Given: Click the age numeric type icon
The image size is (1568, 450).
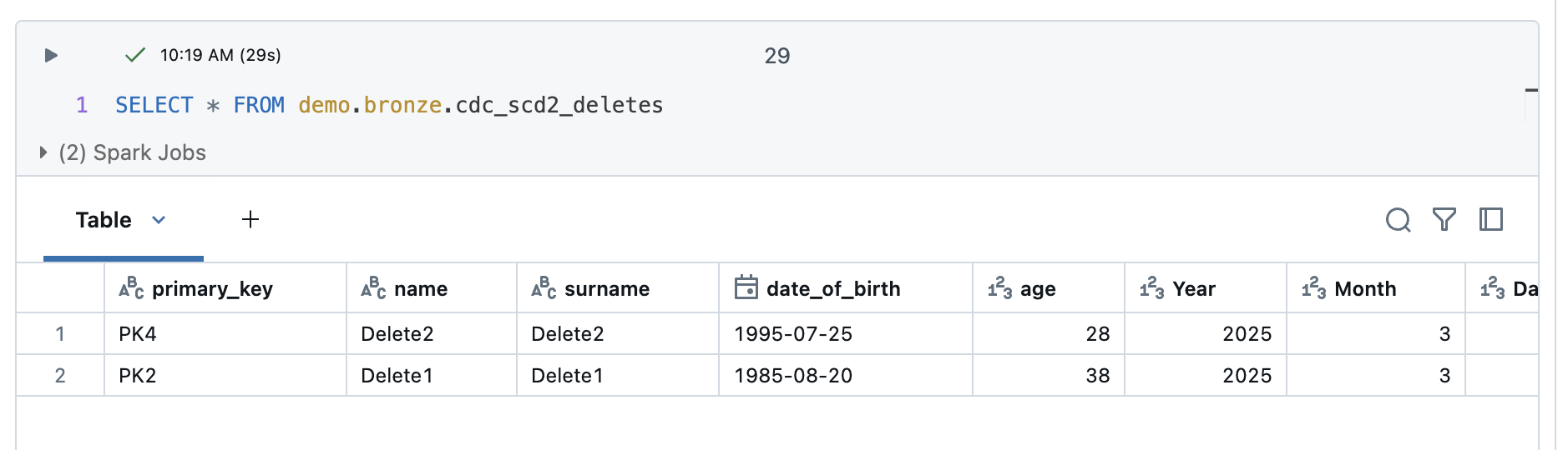Looking at the screenshot, I should coord(999,288).
